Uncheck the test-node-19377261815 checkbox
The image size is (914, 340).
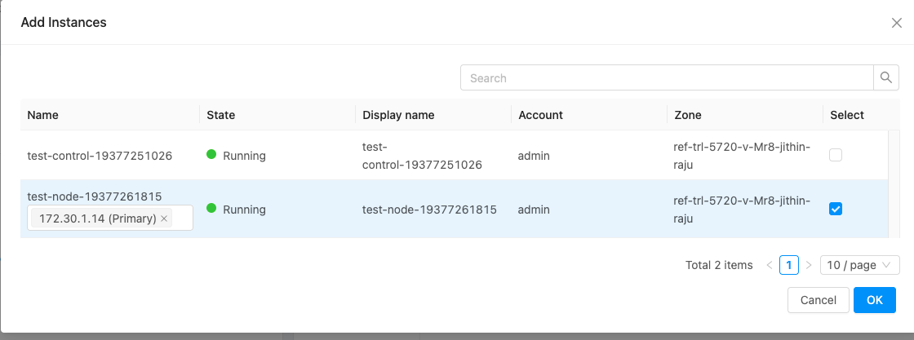click(x=836, y=209)
